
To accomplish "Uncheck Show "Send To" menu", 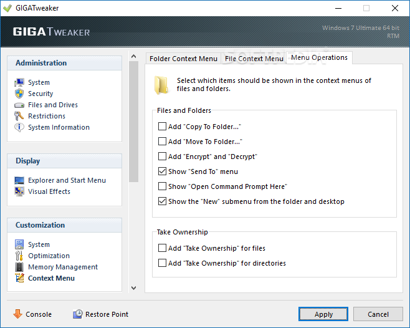I will click(162, 171).
